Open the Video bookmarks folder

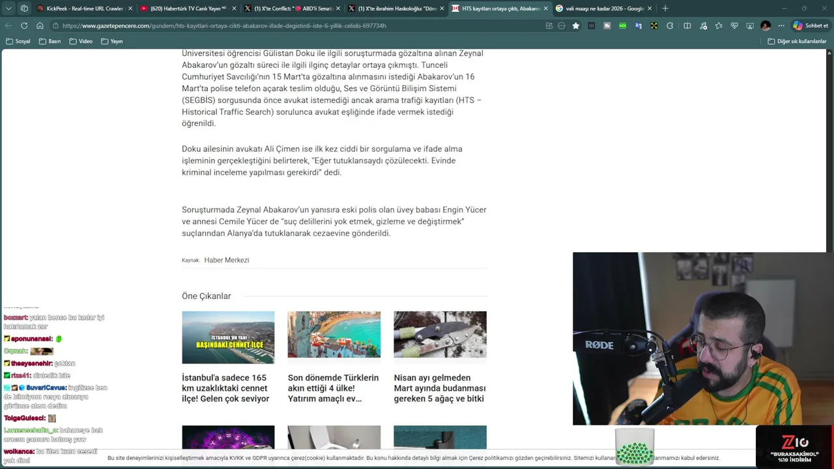pyautogui.click(x=81, y=41)
